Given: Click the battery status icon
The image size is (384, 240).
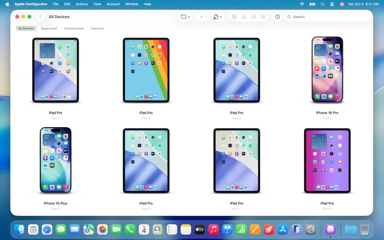Looking at the screenshot, I should pos(312,4).
